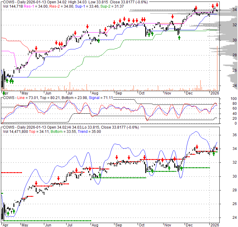Click the 2026 label on the bottom chart's time axis

coord(215,224)
